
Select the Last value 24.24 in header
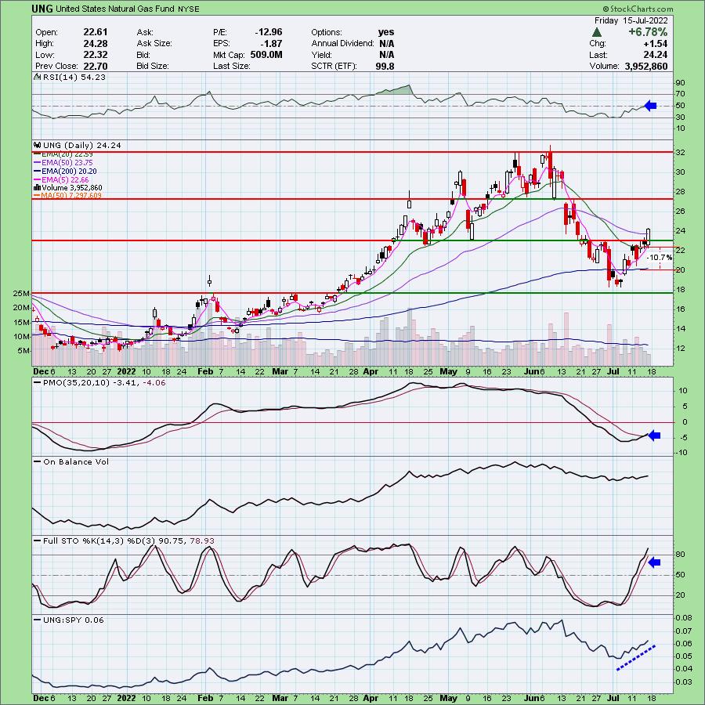[x=655, y=54]
